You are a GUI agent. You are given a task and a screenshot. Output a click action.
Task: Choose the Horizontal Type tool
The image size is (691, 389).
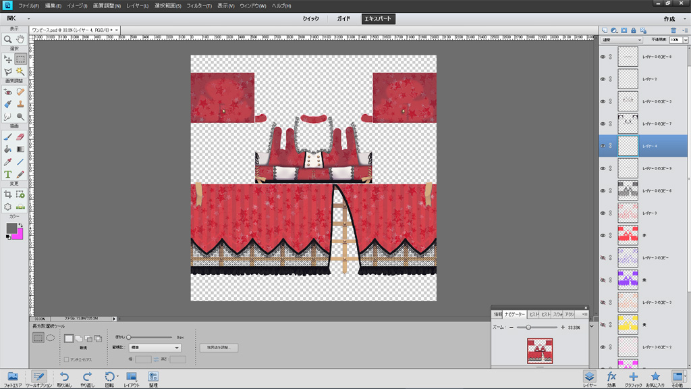[8, 174]
